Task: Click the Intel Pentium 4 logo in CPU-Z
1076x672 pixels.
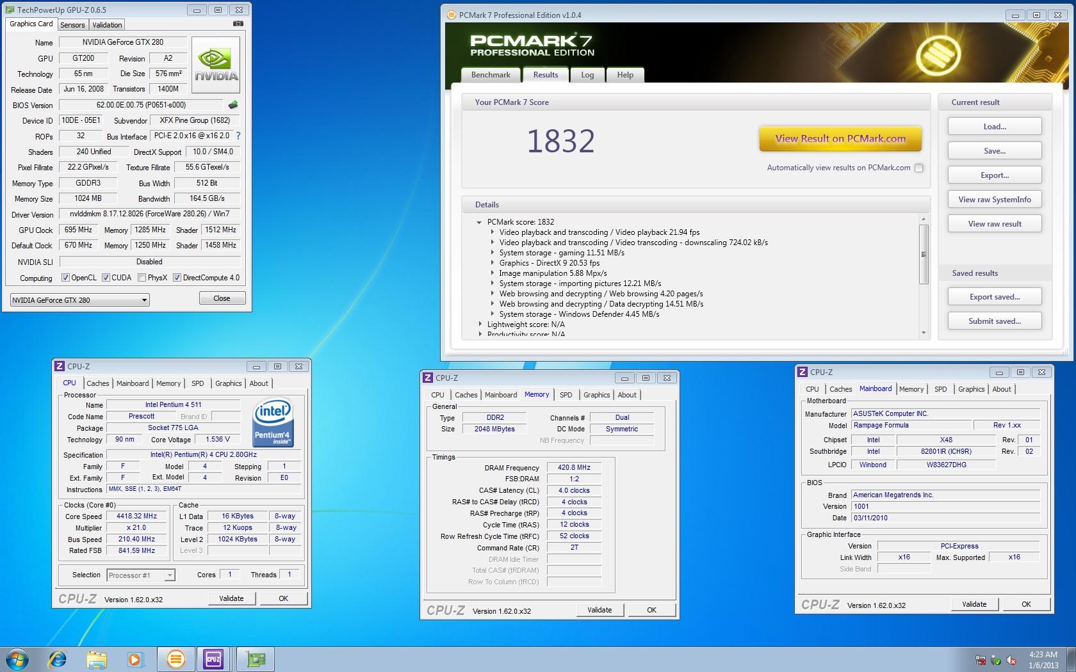Action: [273, 422]
